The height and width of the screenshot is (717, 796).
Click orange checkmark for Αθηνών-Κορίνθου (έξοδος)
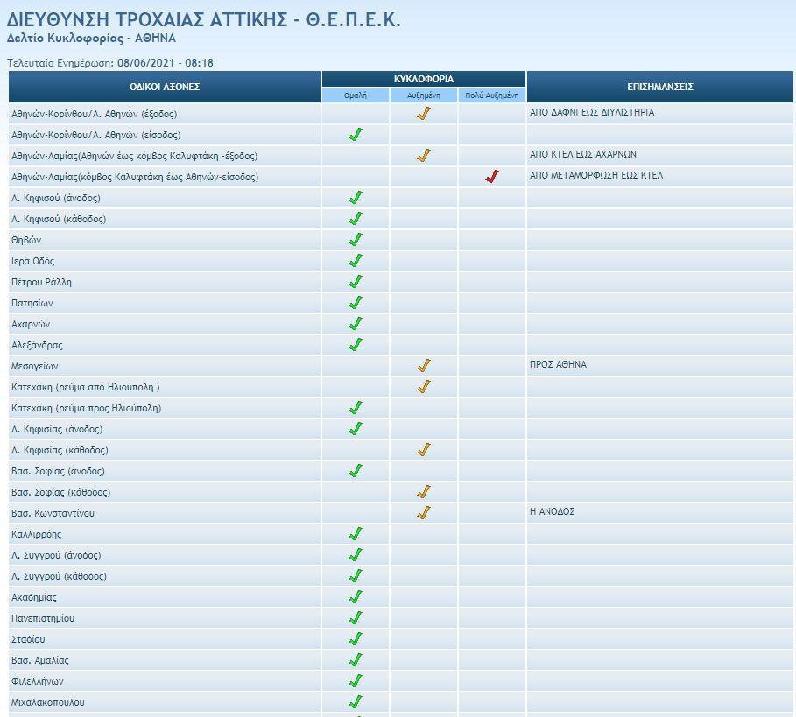[424, 114]
